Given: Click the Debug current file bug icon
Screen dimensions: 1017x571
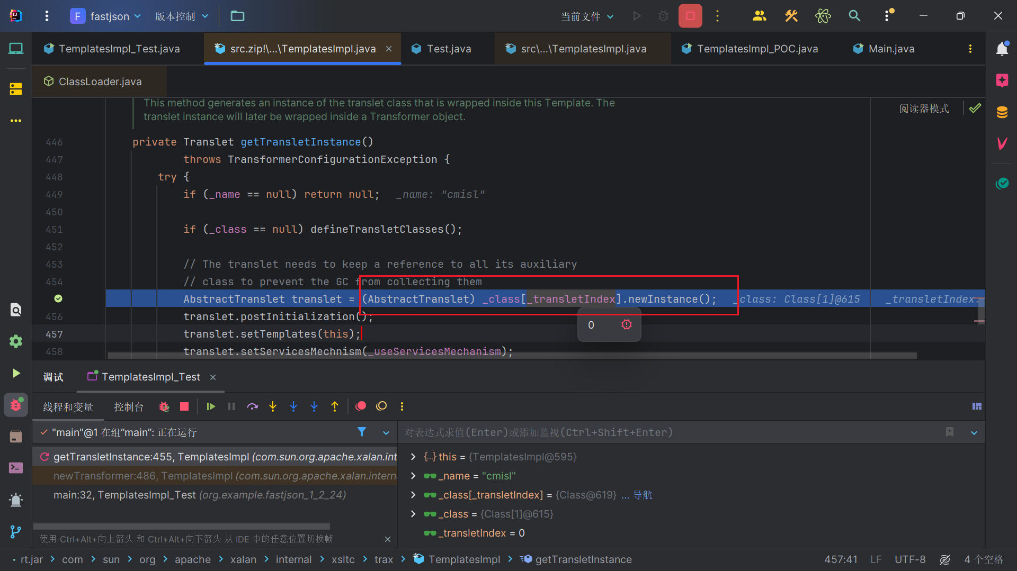Looking at the screenshot, I should (663, 16).
